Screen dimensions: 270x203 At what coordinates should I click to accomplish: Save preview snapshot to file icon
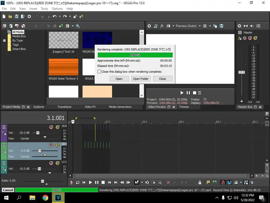coord(221,26)
